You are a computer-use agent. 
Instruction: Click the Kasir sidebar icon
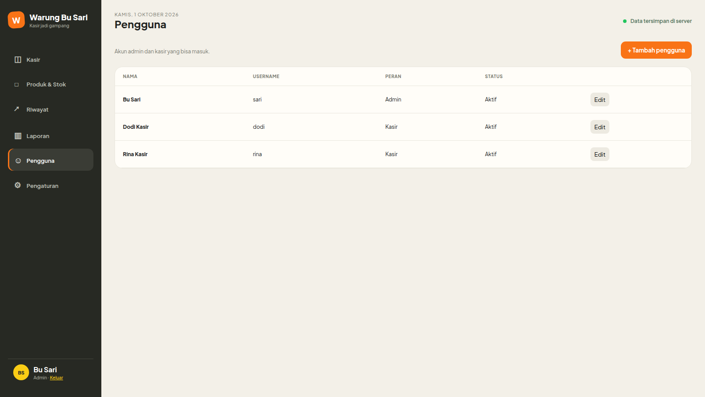(18, 60)
